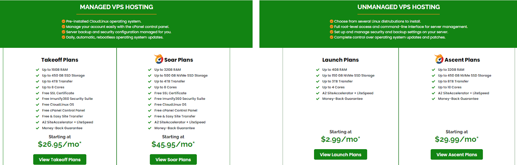Viewport: 517px width, 165px height.
Task: Click the $26.95/mo price
Action: tap(60, 144)
